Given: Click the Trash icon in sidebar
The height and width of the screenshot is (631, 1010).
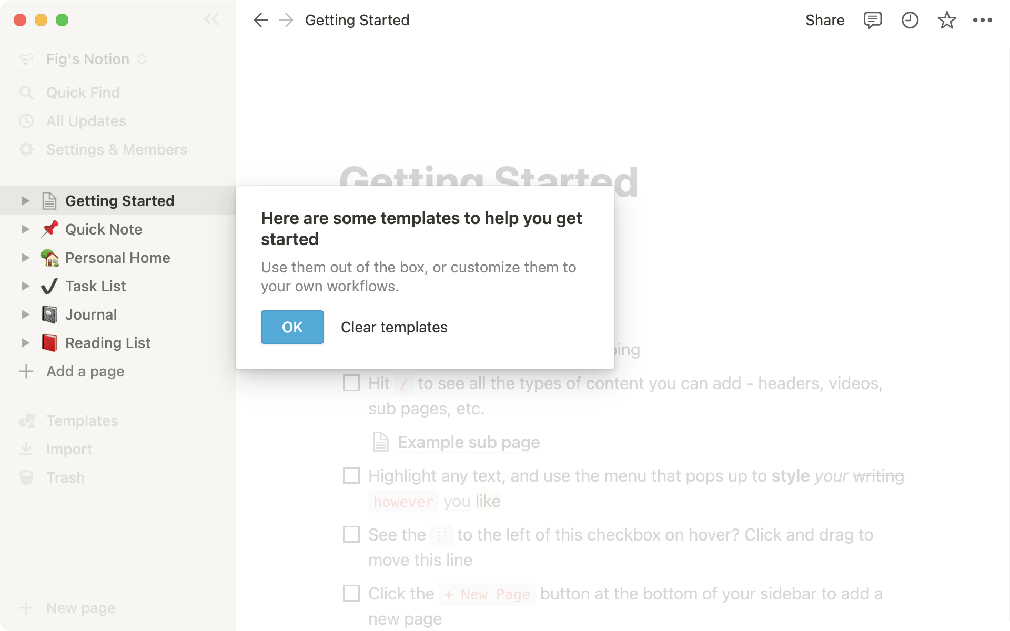Looking at the screenshot, I should click(x=26, y=477).
